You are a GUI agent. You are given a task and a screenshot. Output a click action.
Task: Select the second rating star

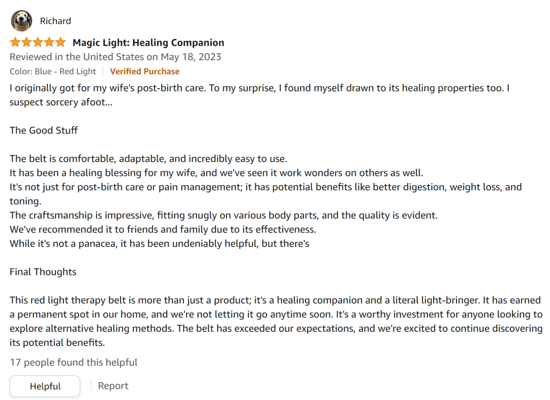25,41
